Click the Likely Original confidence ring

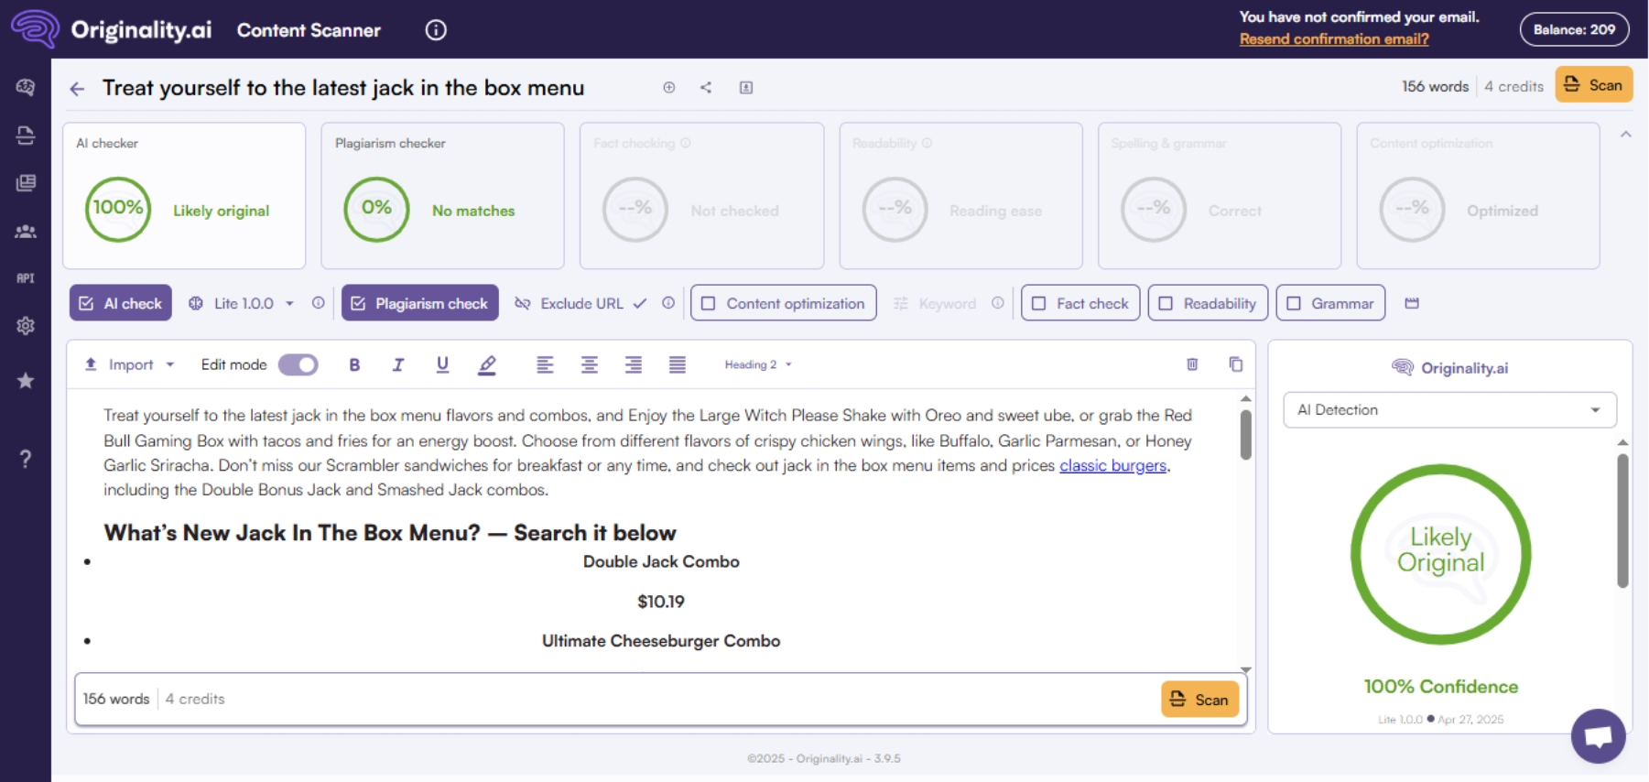point(1440,554)
